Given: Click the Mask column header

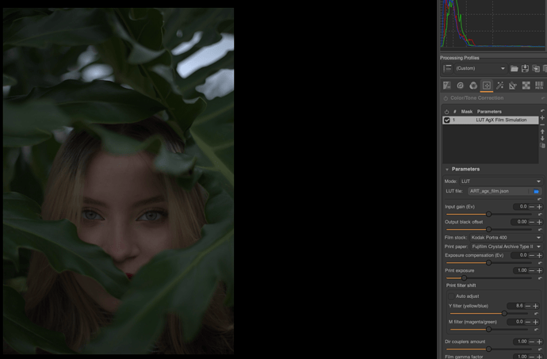Looking at the screenshot, I should (x=466, y=112).
